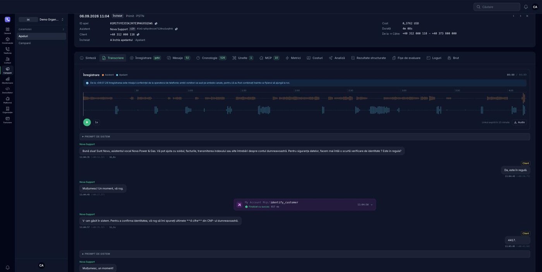Expand the identify_customer tool call chevron
This screenshot has height=272, width=542.
point(372,205)
